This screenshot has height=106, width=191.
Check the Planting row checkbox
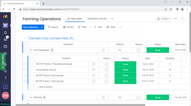point(26,97)
